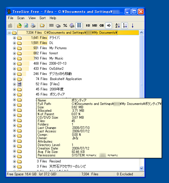Viewport: 169px width, 183px height.
Task: Sort folders by name with A-Z button
Action: [x=118, y=25]
